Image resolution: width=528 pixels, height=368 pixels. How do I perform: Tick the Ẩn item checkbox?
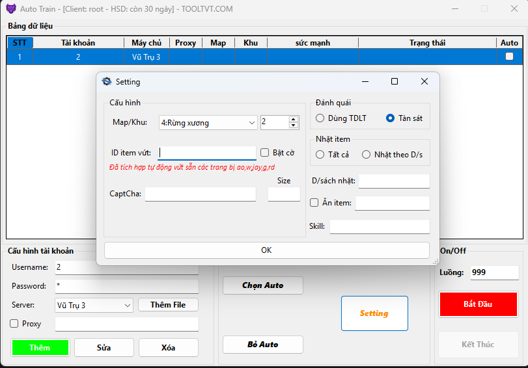pyautogui.click(x=314, y=203)
